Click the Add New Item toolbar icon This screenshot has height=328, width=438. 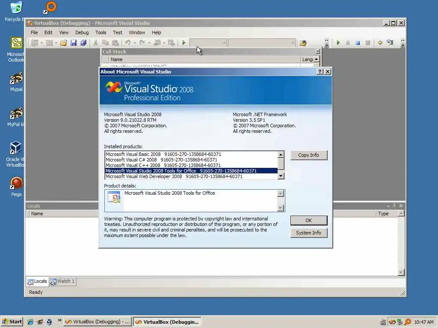[x=49, y=43]
